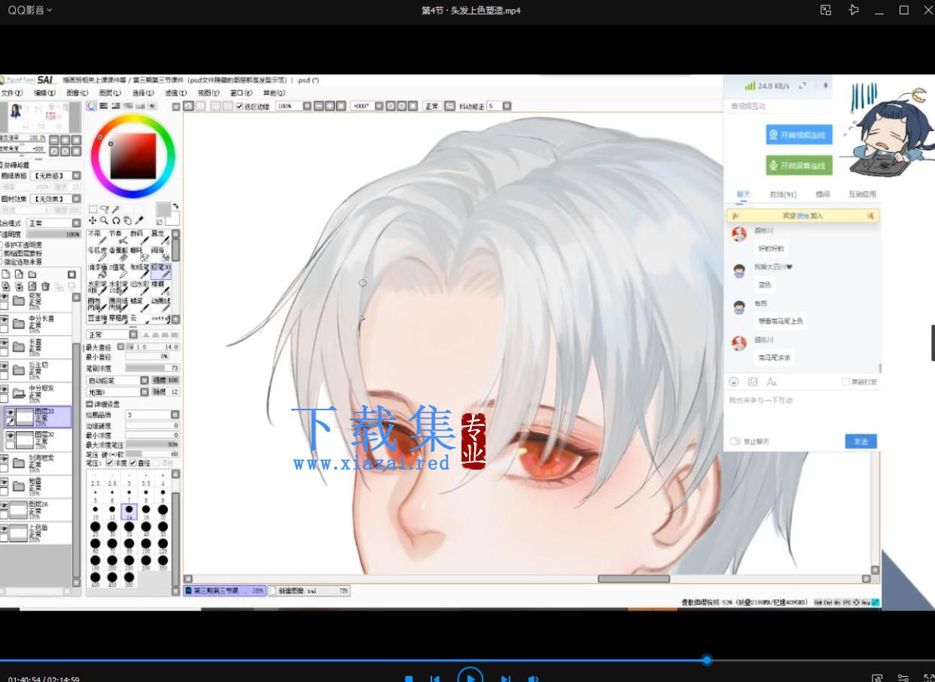Hide the 图层33 layer
The height and width of the screenshot is (682, 935).
[10, 413]
